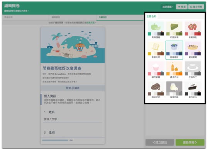
Task: Open the 主題色彩 panel tab
Action: click(151, 17)
